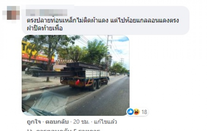Click the truck's rear wheels in photo
The height and width of the screenshot is (131, 207).
click(x=96, y=85)
